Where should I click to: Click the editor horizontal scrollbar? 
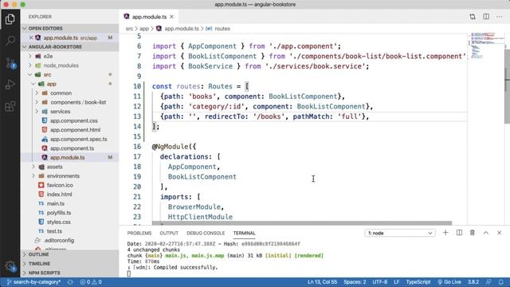[x=302, y=223]
